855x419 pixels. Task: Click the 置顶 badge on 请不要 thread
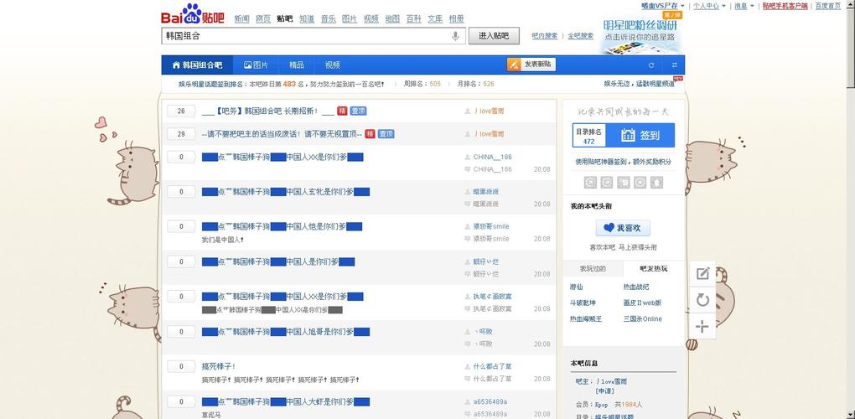pyautogui.click(x=386, y=133)
